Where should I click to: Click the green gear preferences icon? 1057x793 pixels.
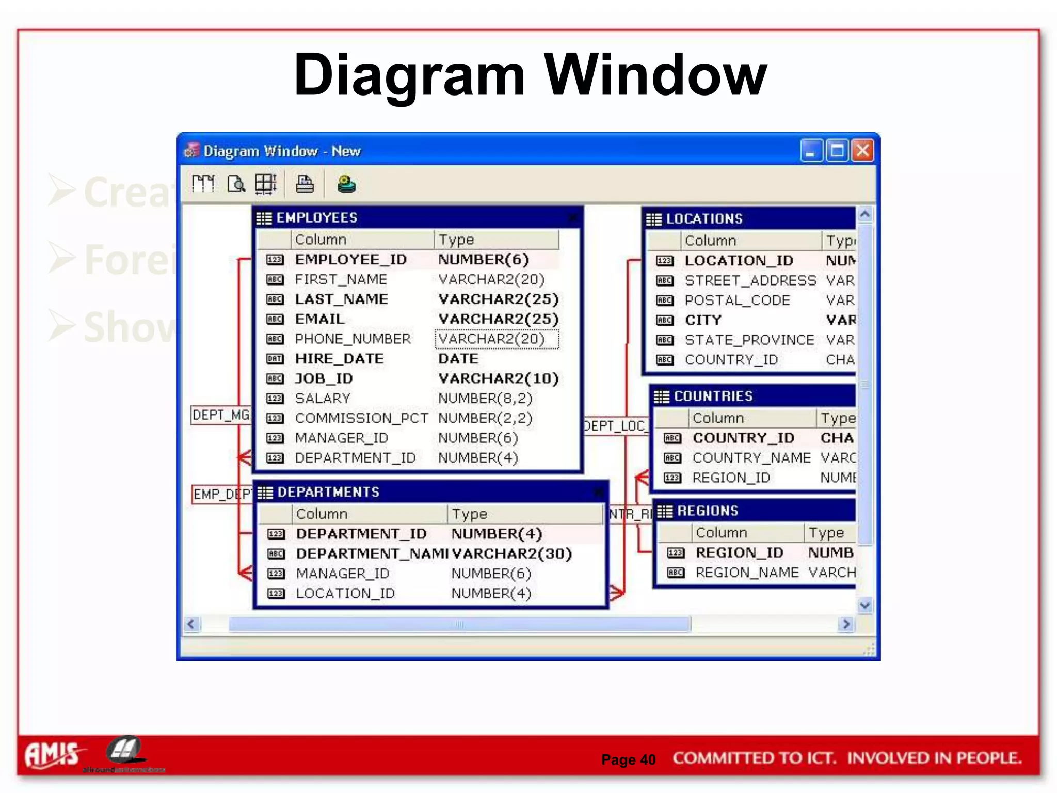[x=346, y=183]
